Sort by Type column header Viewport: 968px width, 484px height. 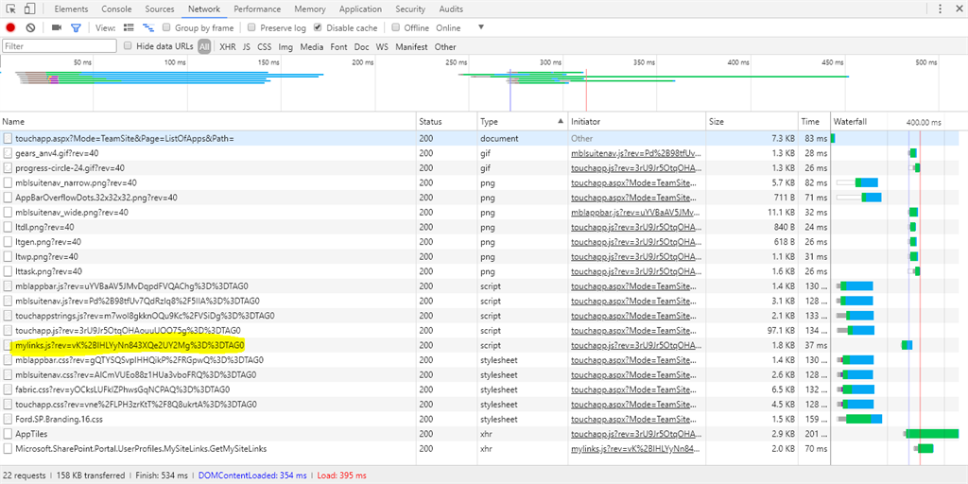point(522,122)
